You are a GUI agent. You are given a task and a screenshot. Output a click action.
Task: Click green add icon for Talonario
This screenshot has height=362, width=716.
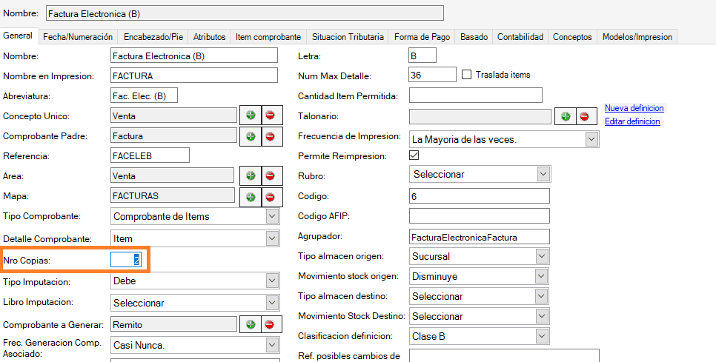[x=565, y=116]
